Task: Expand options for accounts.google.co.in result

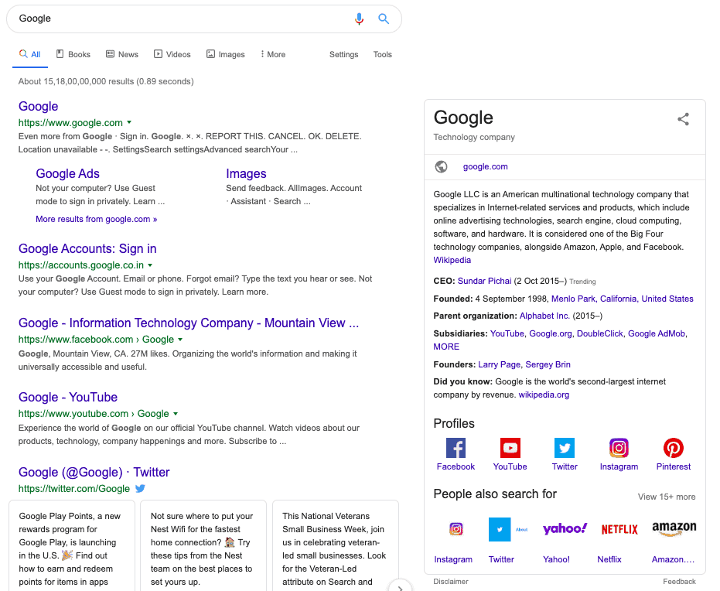Action: [x=150, y=265]
